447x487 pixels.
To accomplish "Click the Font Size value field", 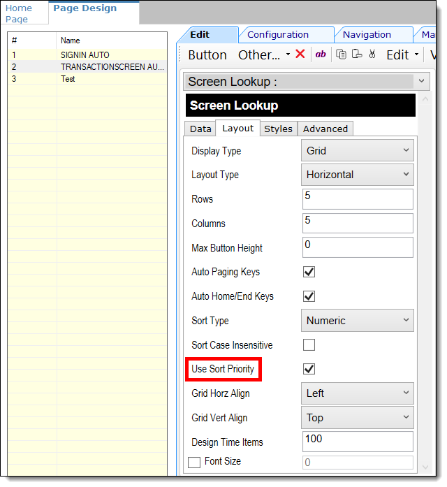I will click(358, 462).
